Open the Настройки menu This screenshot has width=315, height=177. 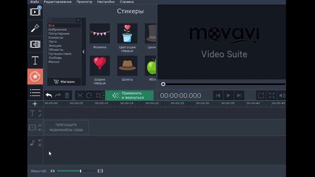(106, 2)
